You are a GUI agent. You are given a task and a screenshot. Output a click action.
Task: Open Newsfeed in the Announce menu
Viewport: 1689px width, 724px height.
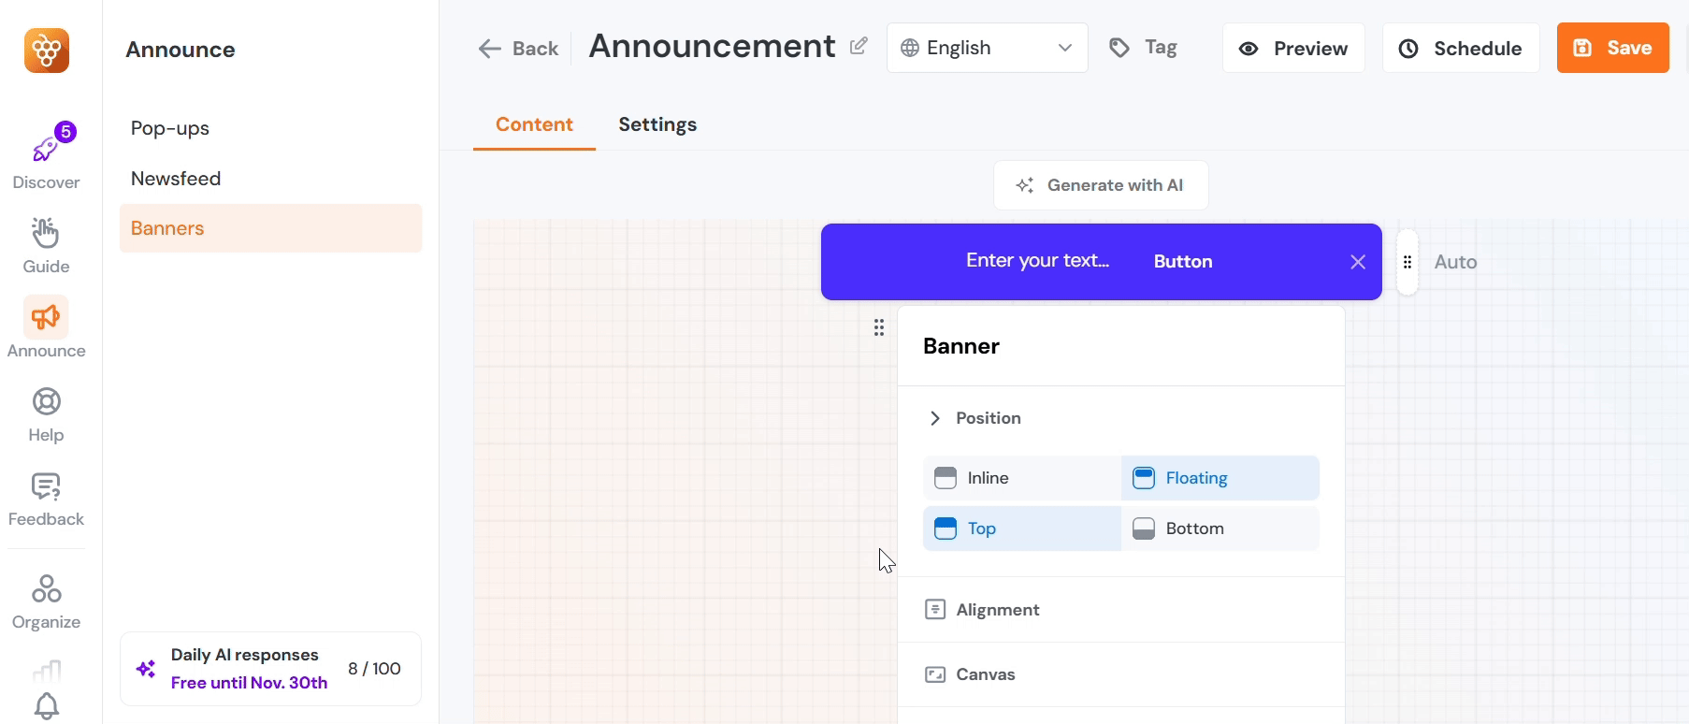click(x=176, y=179)
